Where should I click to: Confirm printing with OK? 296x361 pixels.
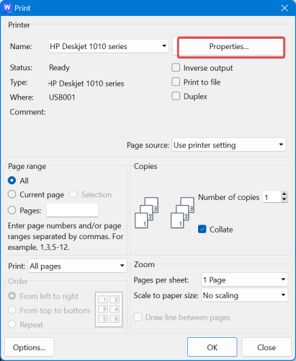(212, 347)
